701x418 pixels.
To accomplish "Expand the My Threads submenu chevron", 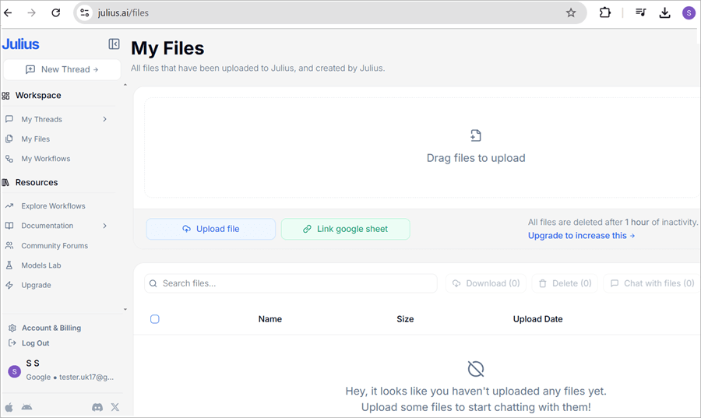I will (x=104, y=119).
